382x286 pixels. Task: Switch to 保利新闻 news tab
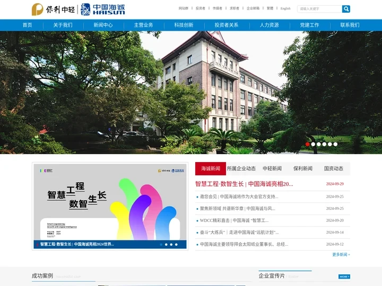pos(303,168)
